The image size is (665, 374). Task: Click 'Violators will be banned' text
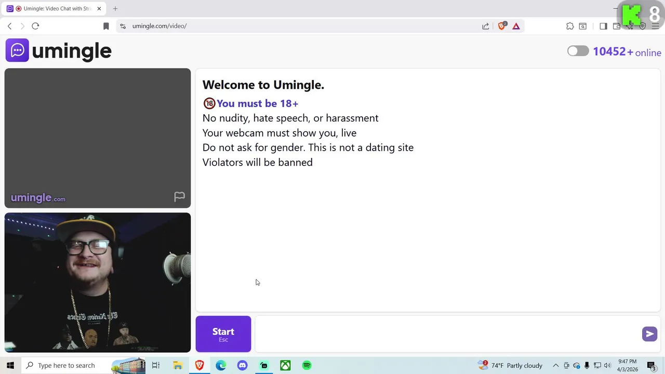click(258, 162)
